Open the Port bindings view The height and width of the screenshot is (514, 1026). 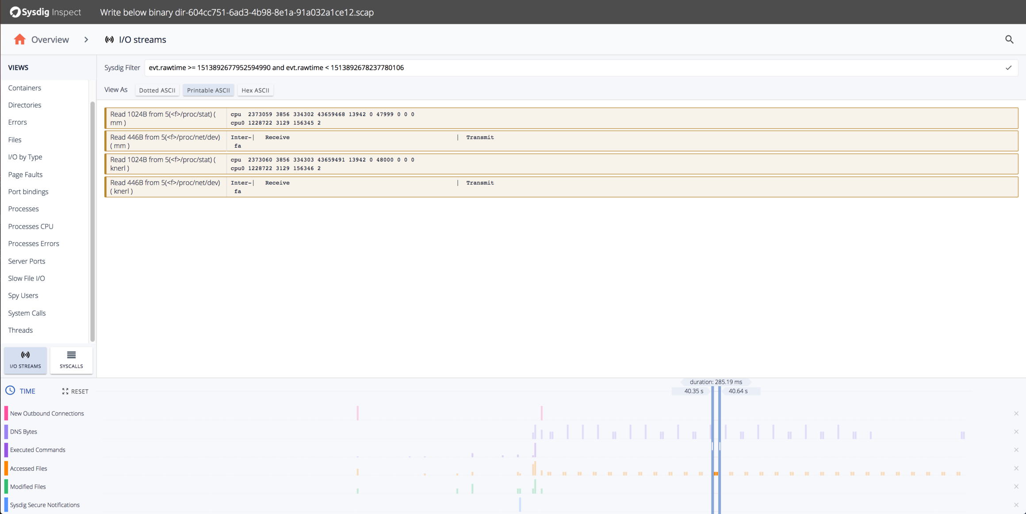pyautogui.click(x=28, y=191)
